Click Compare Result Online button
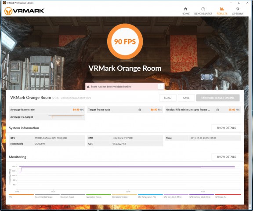253x211 pixels. pos(218,98)
